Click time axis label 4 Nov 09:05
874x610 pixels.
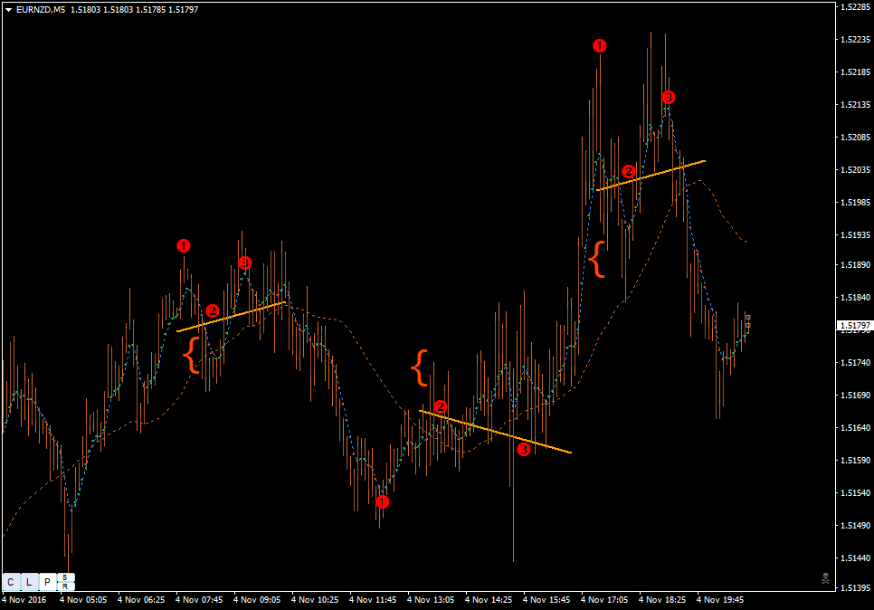tap(257, 600)
